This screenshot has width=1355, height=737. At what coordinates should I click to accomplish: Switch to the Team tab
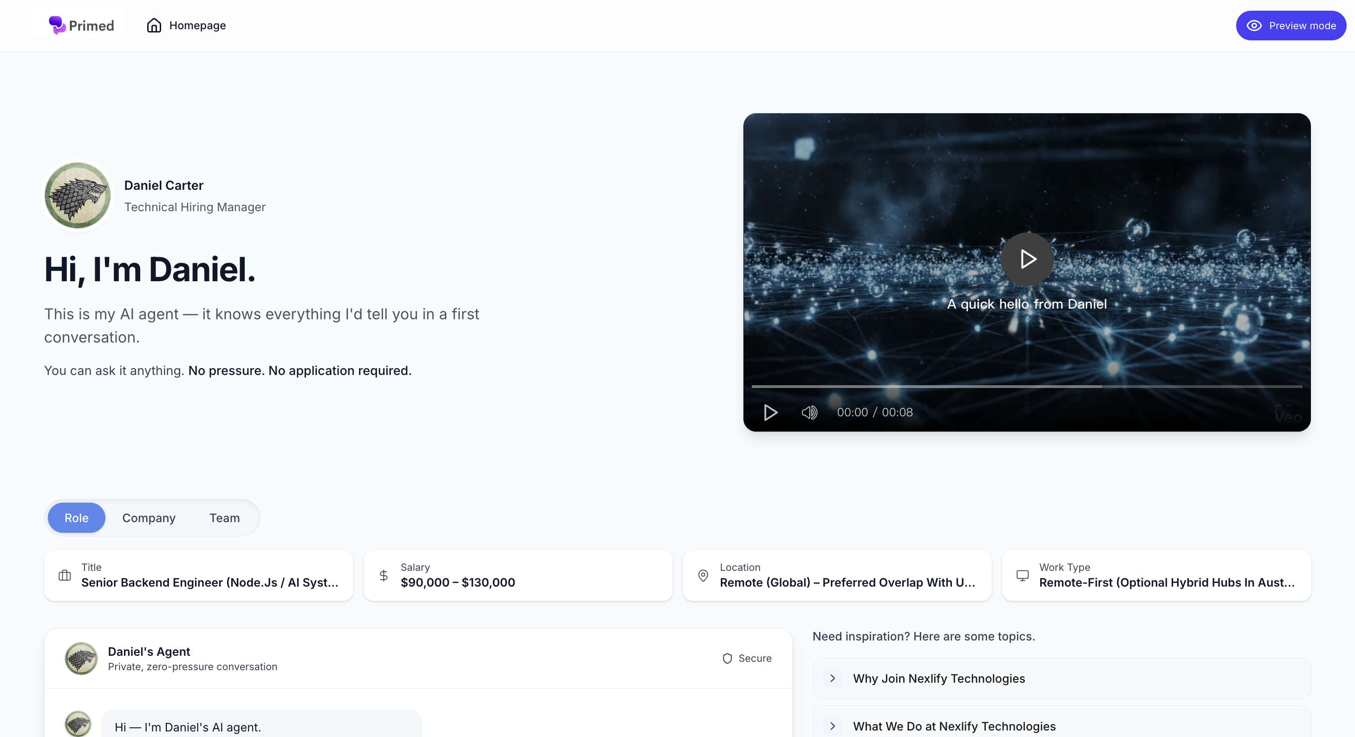[225, 518]
